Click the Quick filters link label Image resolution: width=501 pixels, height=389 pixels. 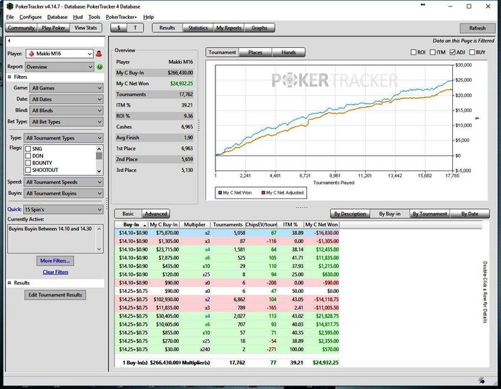(14, 209)
